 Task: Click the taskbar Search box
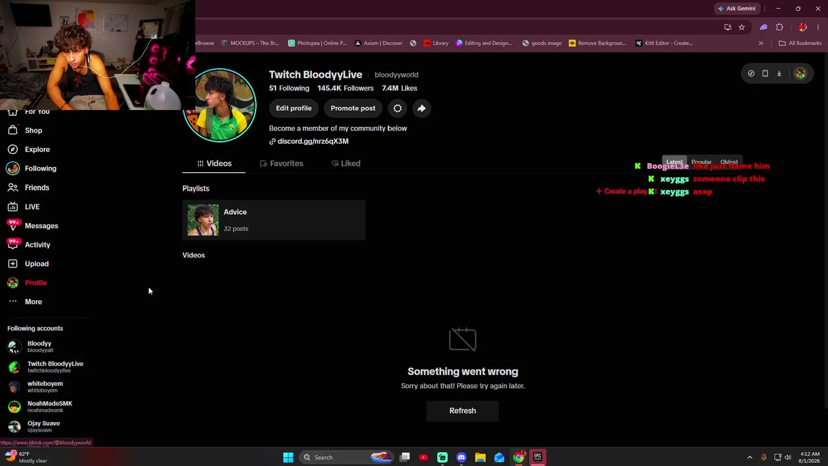click(347, 458)
